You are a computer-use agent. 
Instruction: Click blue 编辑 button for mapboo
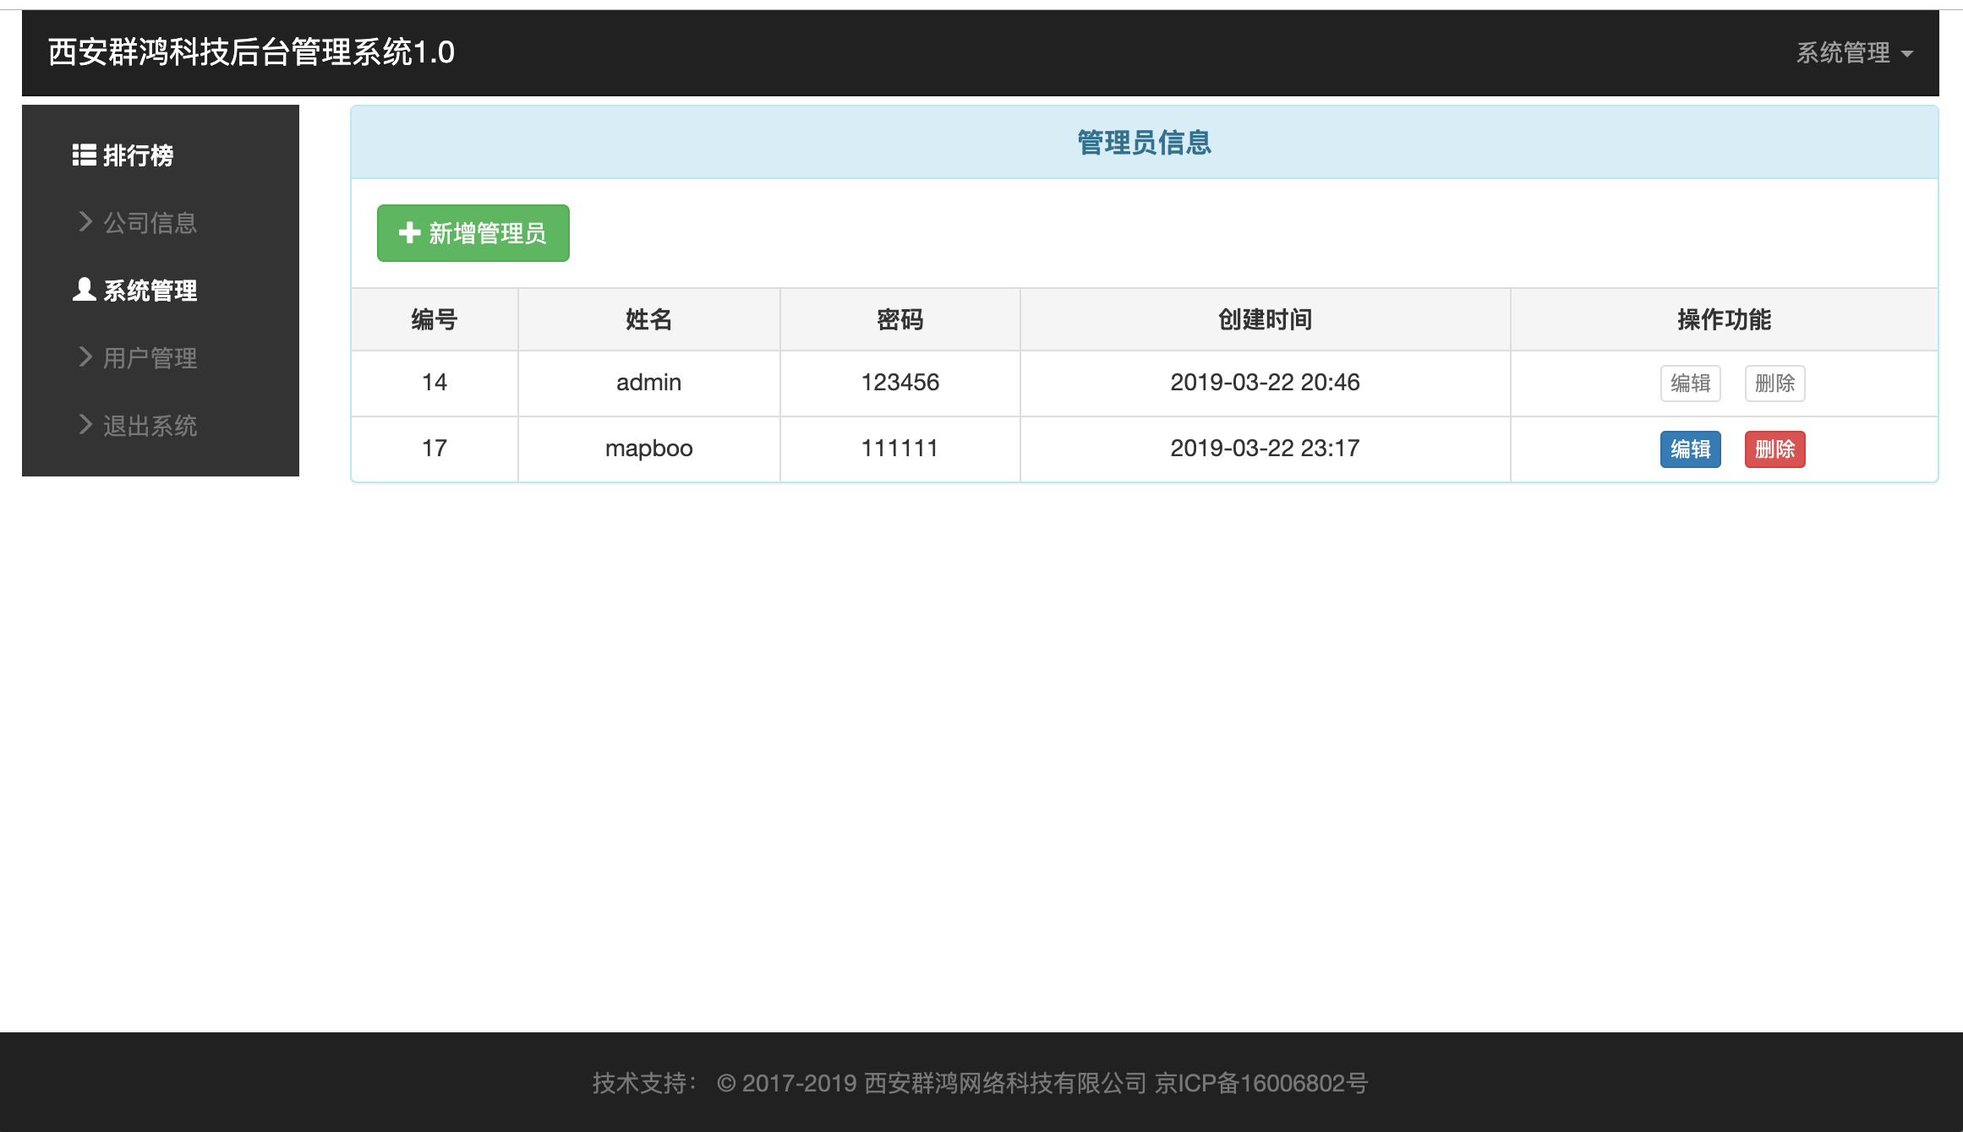pos(1690,449)
